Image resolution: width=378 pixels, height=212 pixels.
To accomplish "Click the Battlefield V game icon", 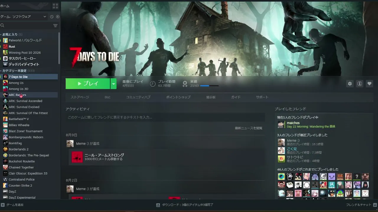I will [x=5, y=119].
